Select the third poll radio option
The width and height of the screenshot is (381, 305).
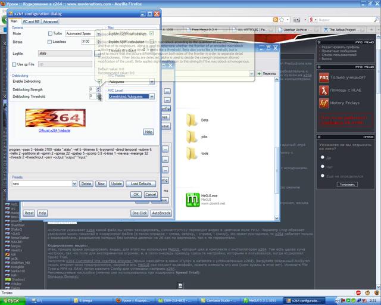[323, 176]
